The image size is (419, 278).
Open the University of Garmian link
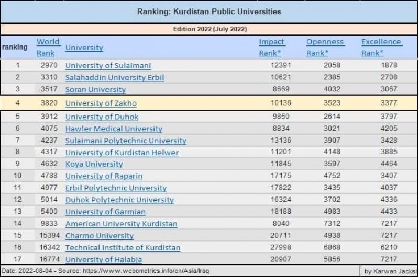click(x=105, y=212)
